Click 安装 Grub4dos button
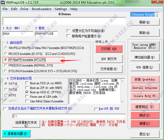 click(145, 79)
